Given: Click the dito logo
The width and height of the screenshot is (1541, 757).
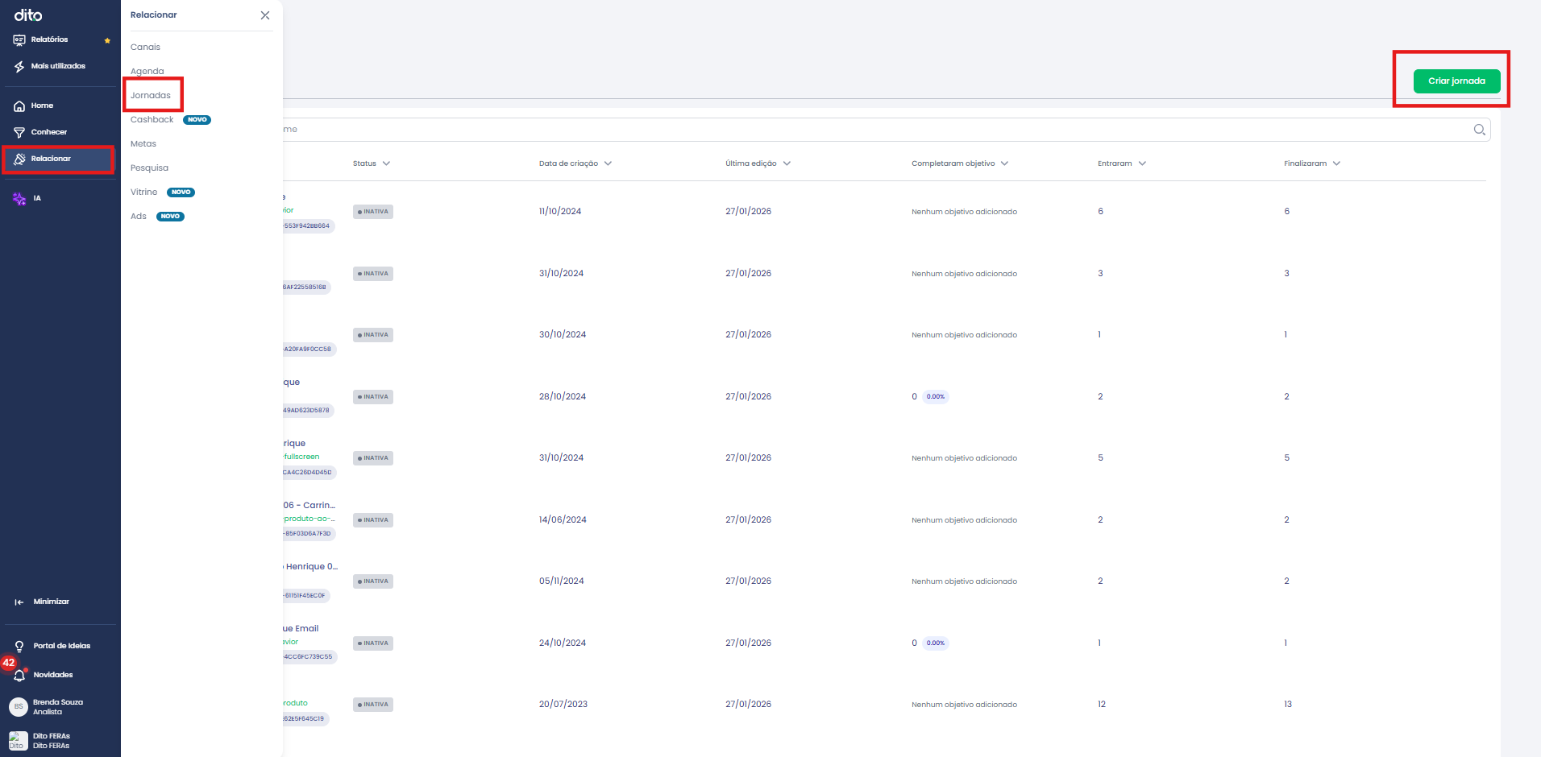Looking at the screenshot, I should [x=28, y=15].
